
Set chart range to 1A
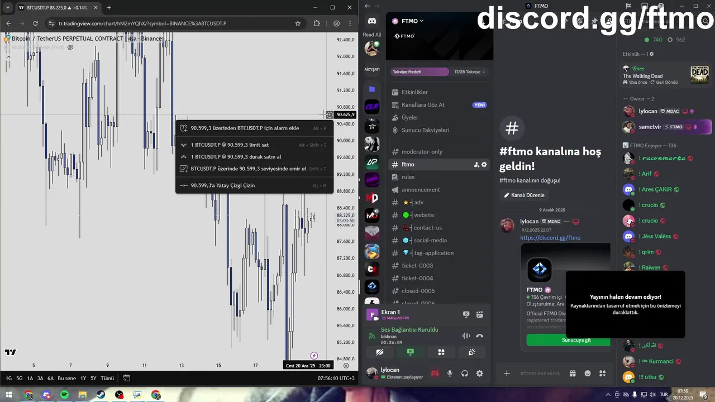pos(30,379)
